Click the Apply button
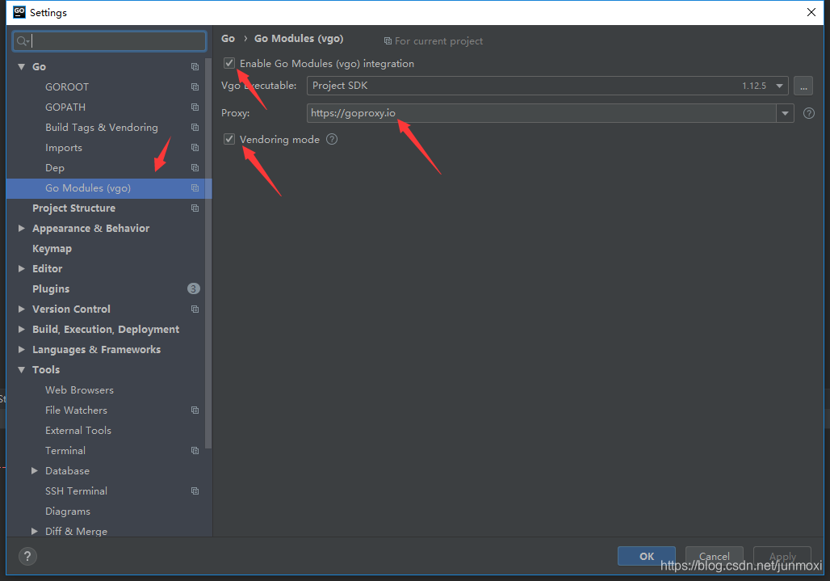 (782, 556)
